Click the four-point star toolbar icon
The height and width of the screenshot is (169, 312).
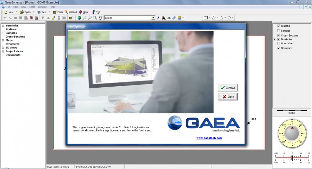click(x=5, y=18)
